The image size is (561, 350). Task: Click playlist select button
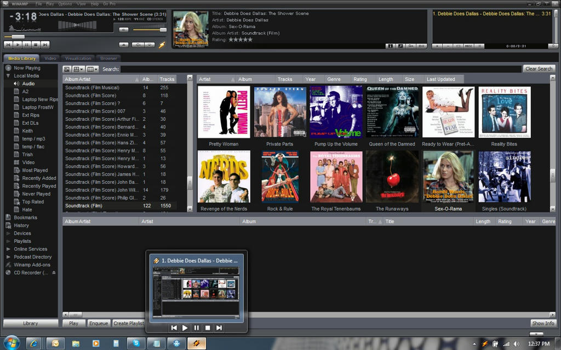[458, 46]
